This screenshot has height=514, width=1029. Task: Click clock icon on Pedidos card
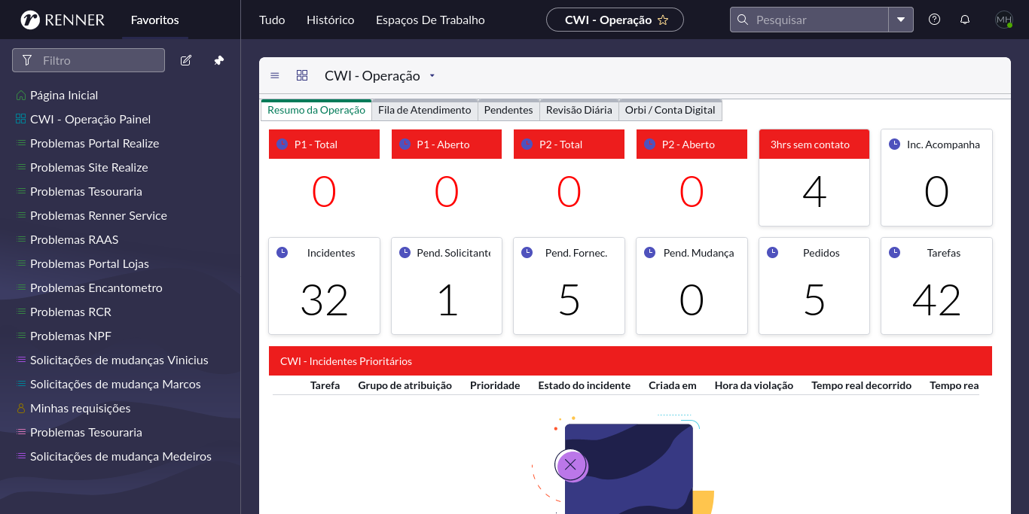coord(772,252)
